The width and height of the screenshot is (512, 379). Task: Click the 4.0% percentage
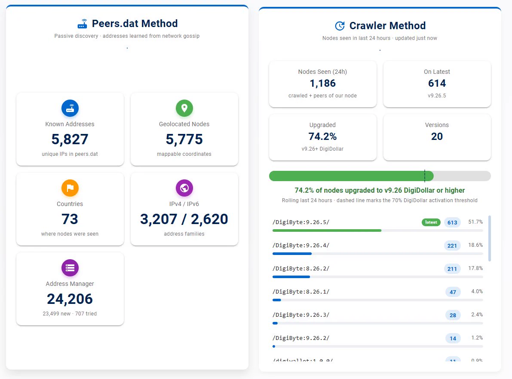[477, 291]
